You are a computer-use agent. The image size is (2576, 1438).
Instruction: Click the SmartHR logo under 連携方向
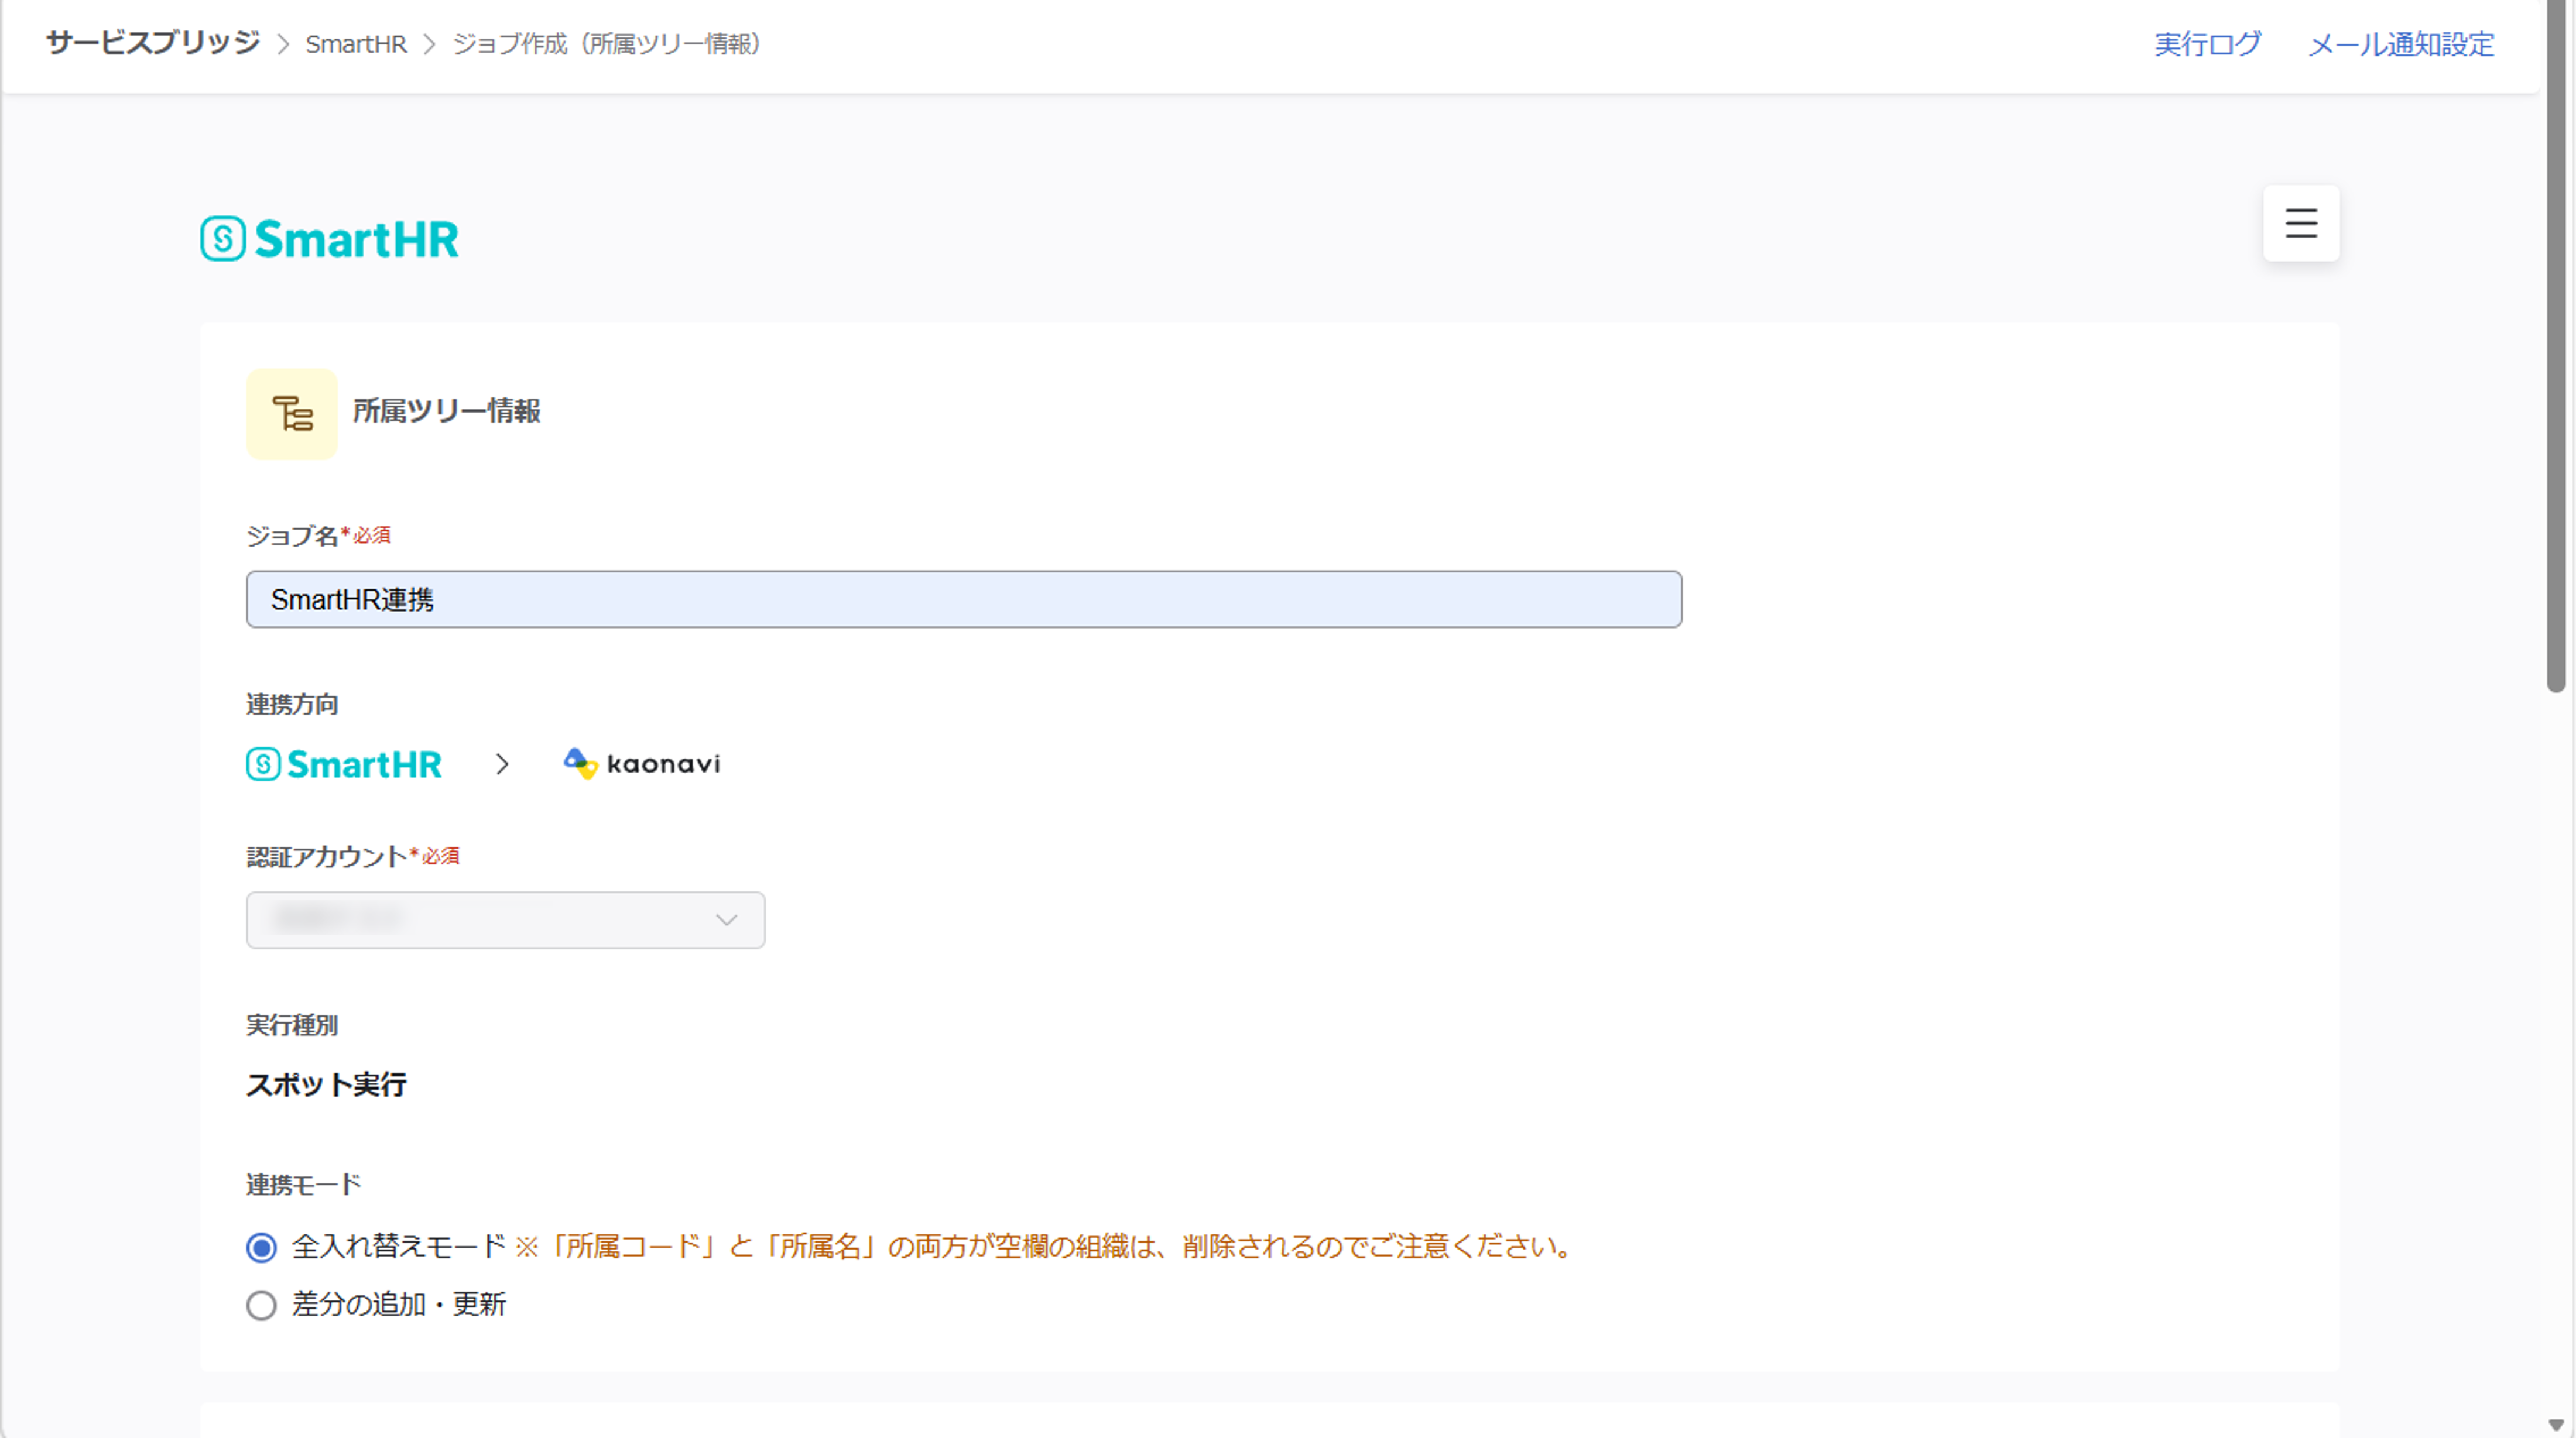point(344,764)
